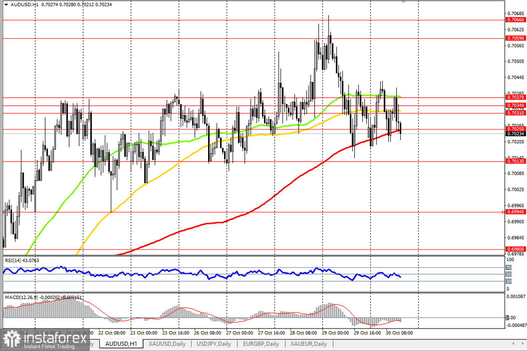Click the 0.70085 price scale value

(516, 174)
